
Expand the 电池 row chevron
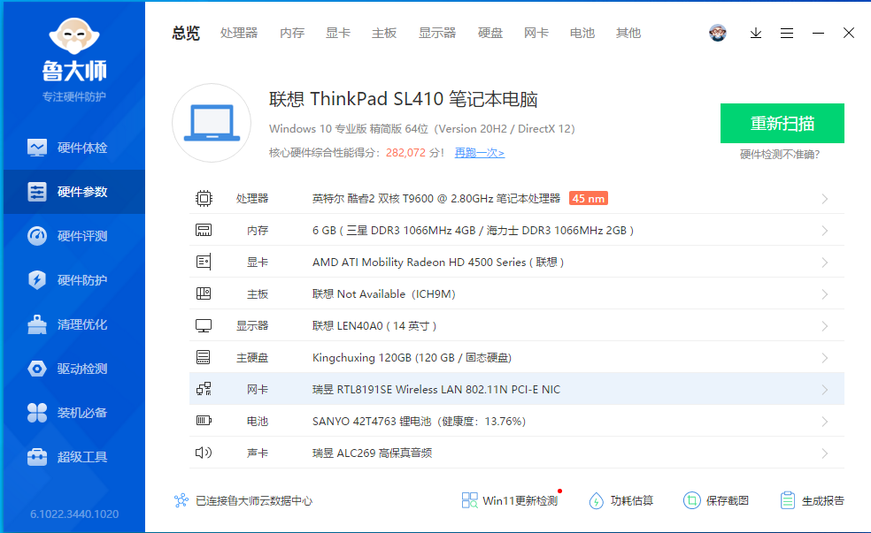(x=825, y=422)
